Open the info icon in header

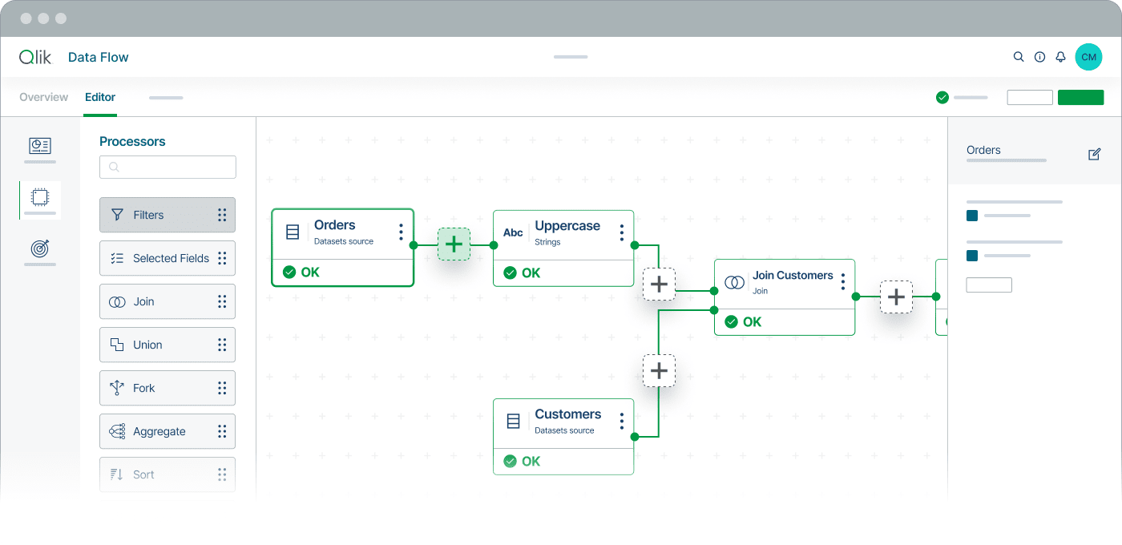click(x=1039, y=57)
